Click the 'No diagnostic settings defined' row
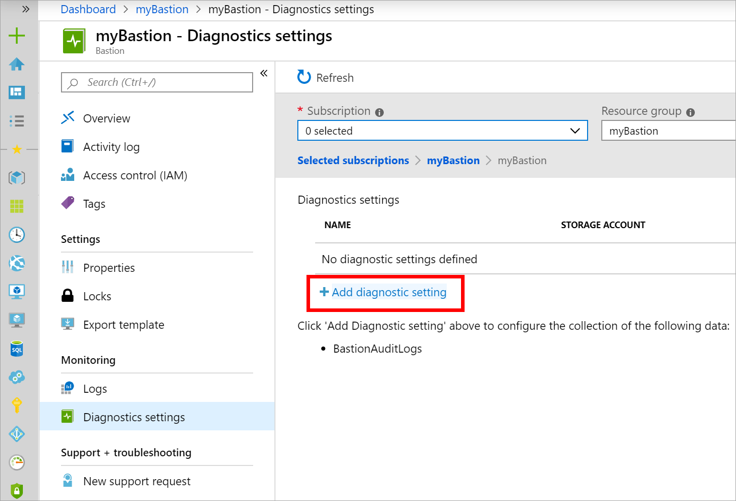Image resolution: width=736 pixels, height=501 pixels. [526, 259]
